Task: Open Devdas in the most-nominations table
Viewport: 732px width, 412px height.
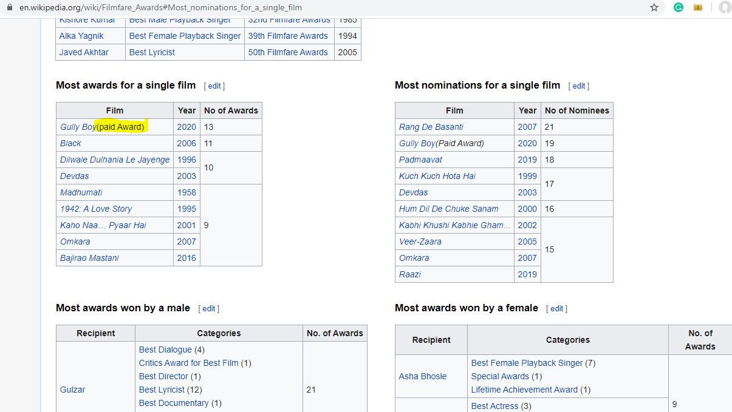Action: [414, 192]
